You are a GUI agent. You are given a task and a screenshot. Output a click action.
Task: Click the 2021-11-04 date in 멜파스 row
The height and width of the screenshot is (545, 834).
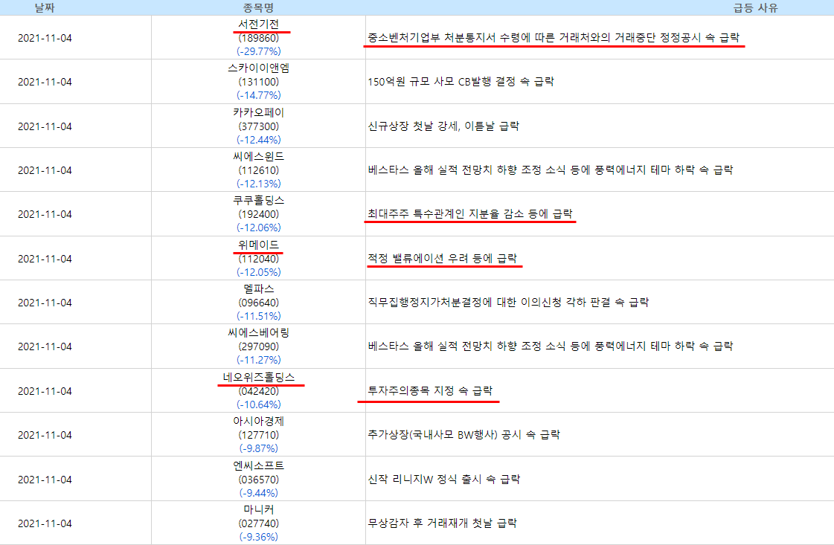click(x=45, y=303)
